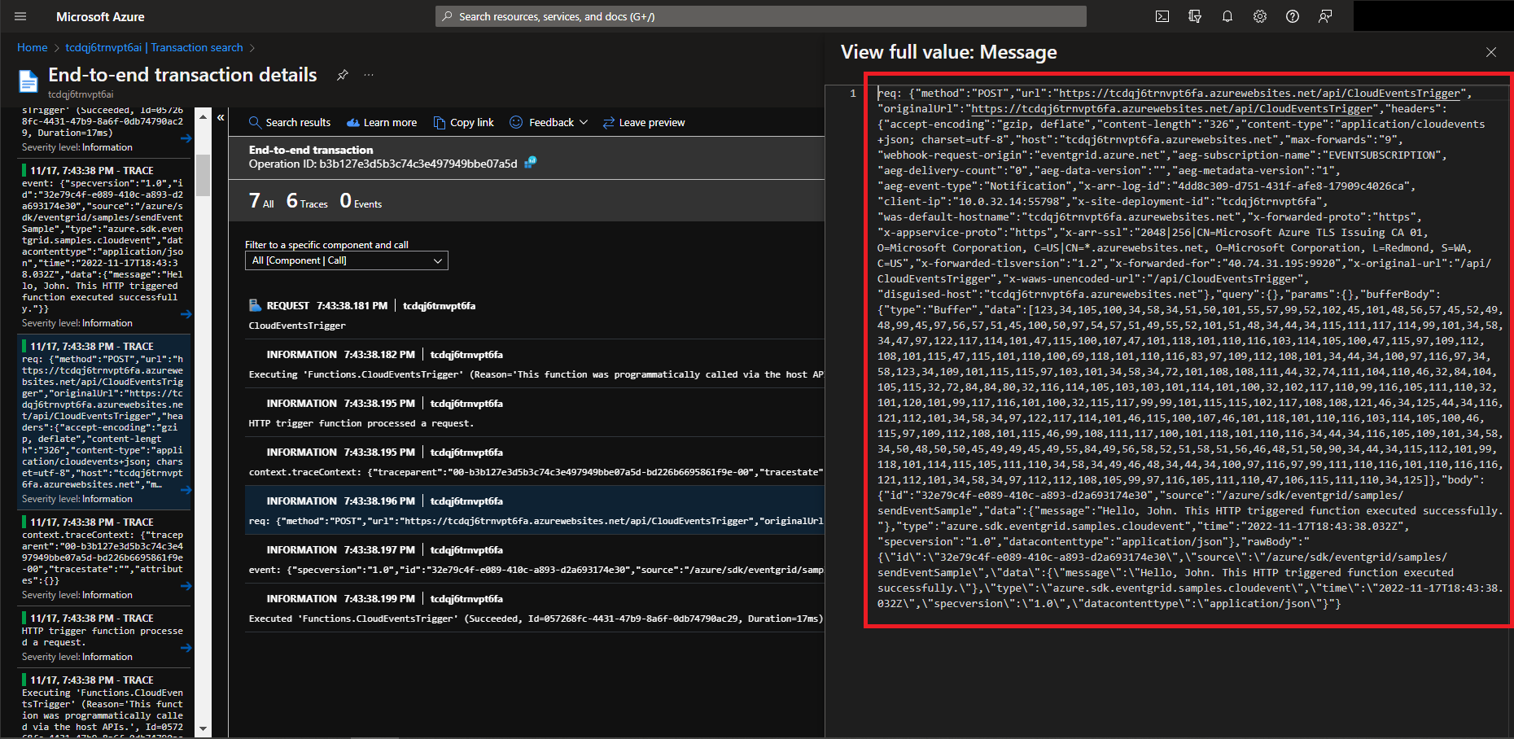Open the All [Component | Call] filter dropdown
This screenshot has width=1514, height=739.
click(x=347, y=260)
